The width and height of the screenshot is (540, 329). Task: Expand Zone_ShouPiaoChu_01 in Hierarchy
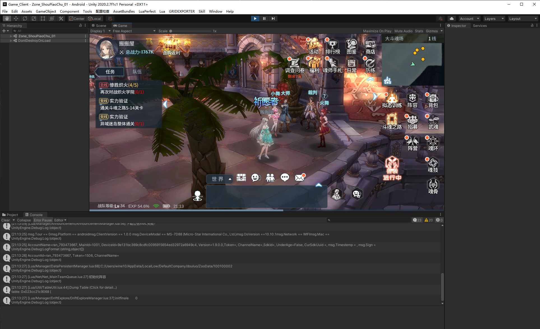(x=11, y=36)
